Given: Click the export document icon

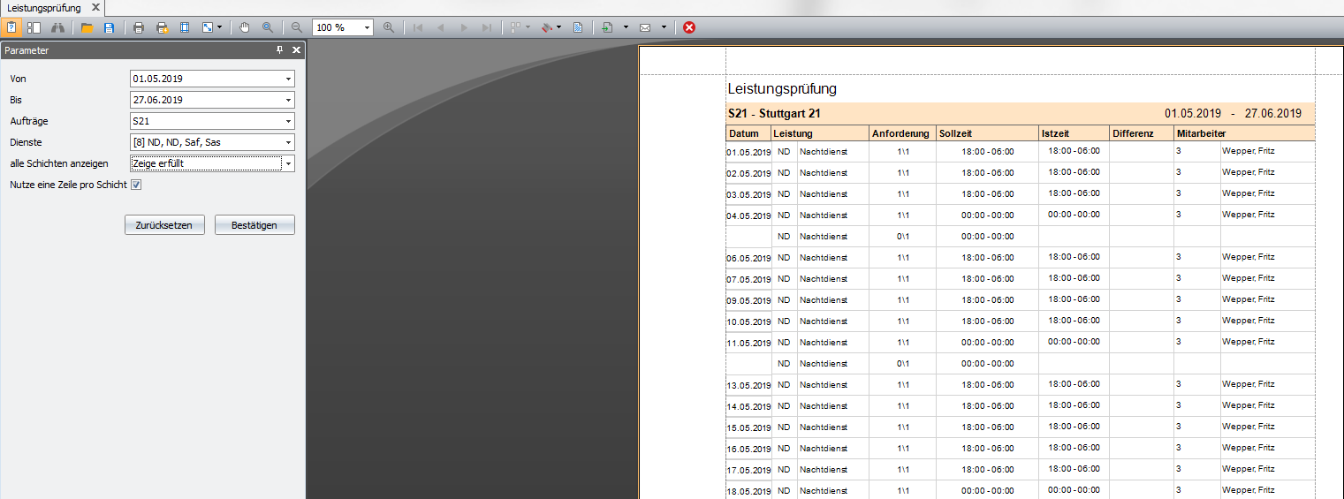Looking at the screenshot, I should click(x=608, y=27).
